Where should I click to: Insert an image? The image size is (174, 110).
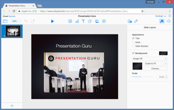(97, 21)
